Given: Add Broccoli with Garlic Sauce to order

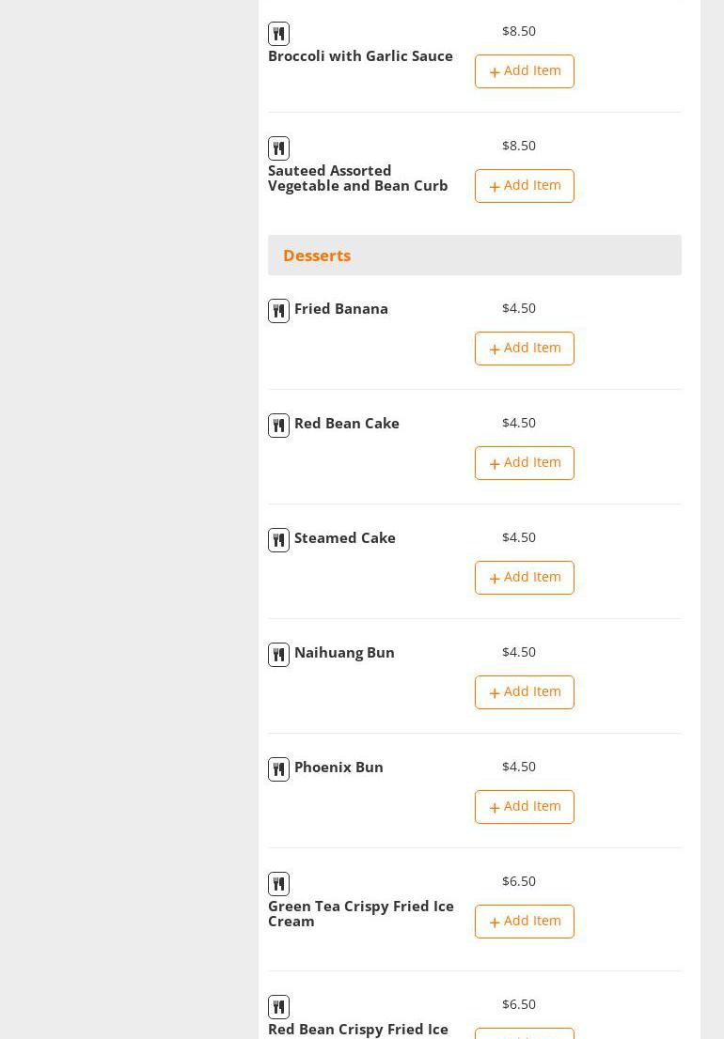Looking at the screenshot, I should click(525, 71).
